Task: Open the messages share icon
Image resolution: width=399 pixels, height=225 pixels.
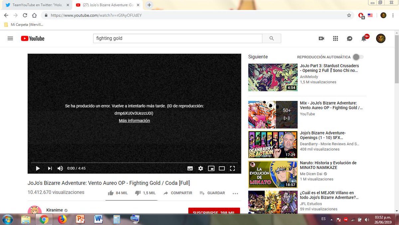Action: tap(349, 38)
